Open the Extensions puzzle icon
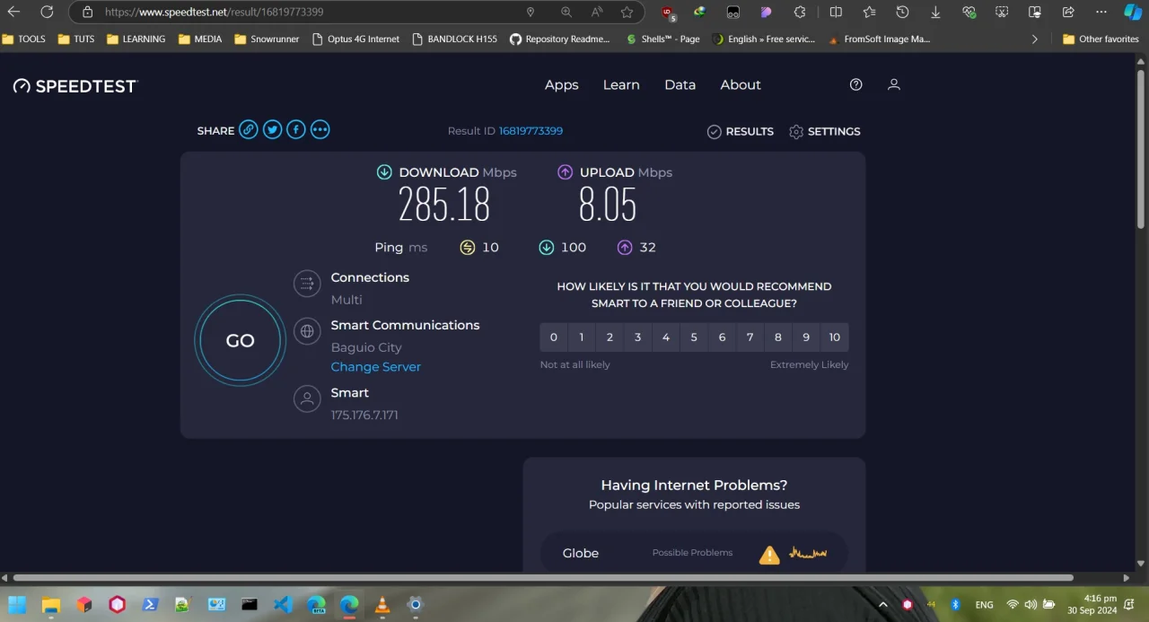 [x=800, y=12]
